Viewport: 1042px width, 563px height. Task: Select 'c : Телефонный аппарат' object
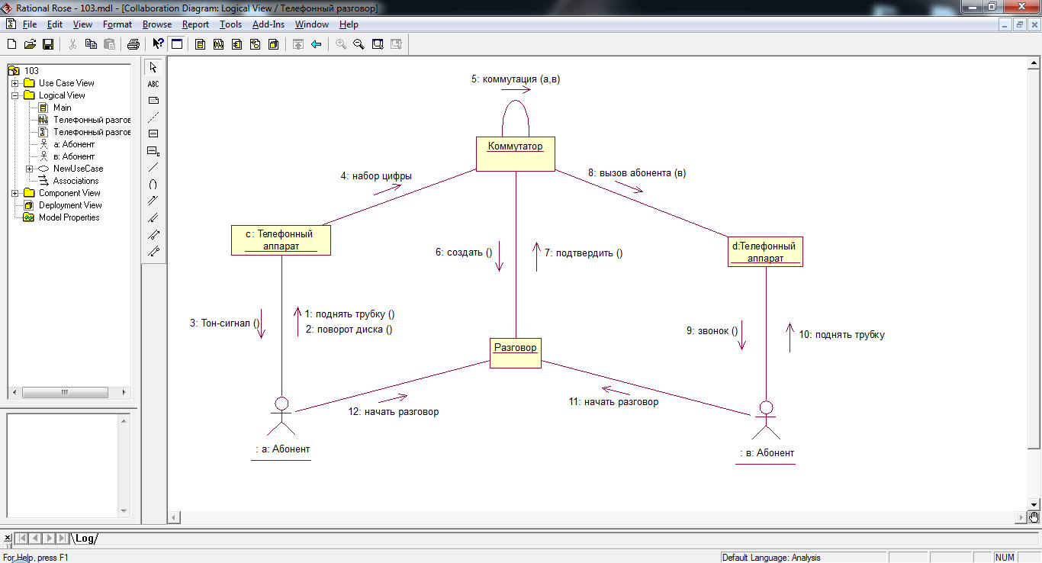(281, 240)
